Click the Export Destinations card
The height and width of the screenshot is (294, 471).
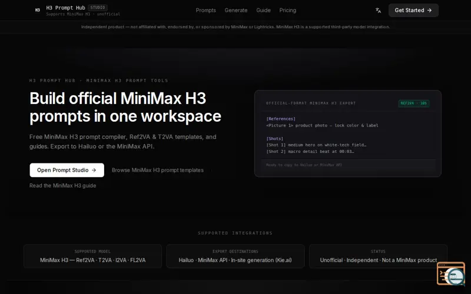point(235,256)
